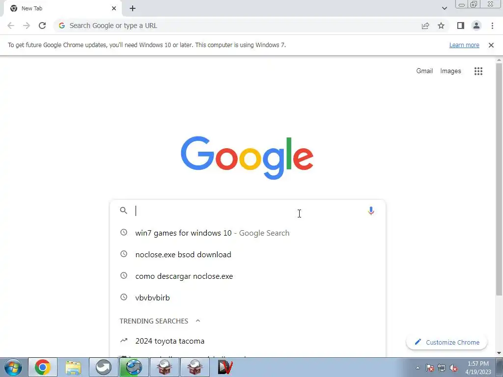Click the red DV icon in taskbar

point(225,367)
